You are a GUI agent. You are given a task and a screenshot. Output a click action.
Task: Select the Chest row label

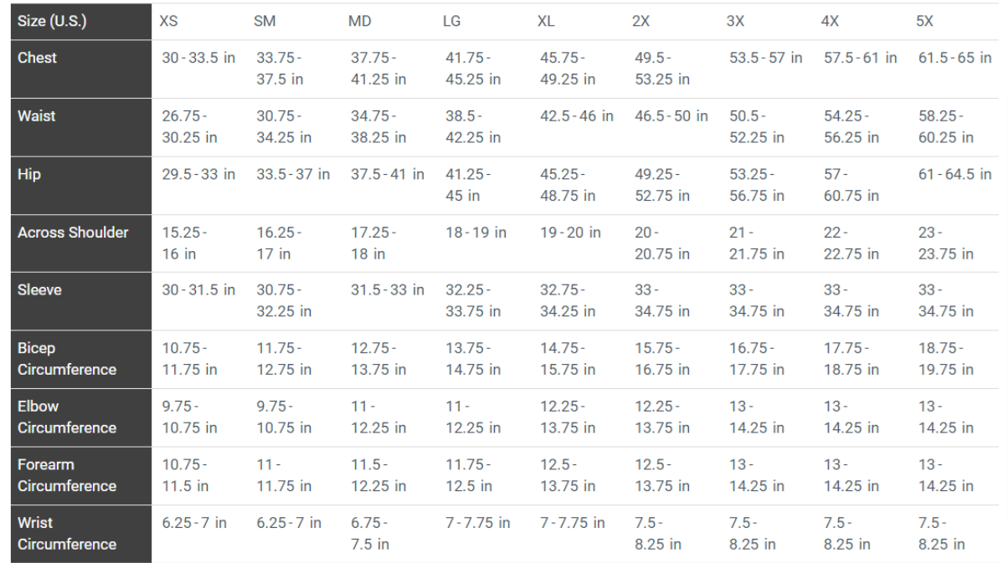pyautogui.click(x=38, y=58)
